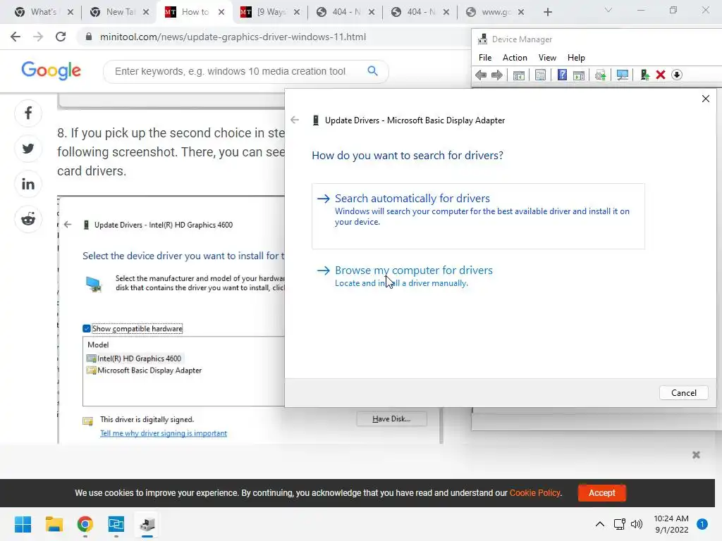Screen dimensions: 722x541
Task: Open Windows Start menu
Action: coord(23,524)
